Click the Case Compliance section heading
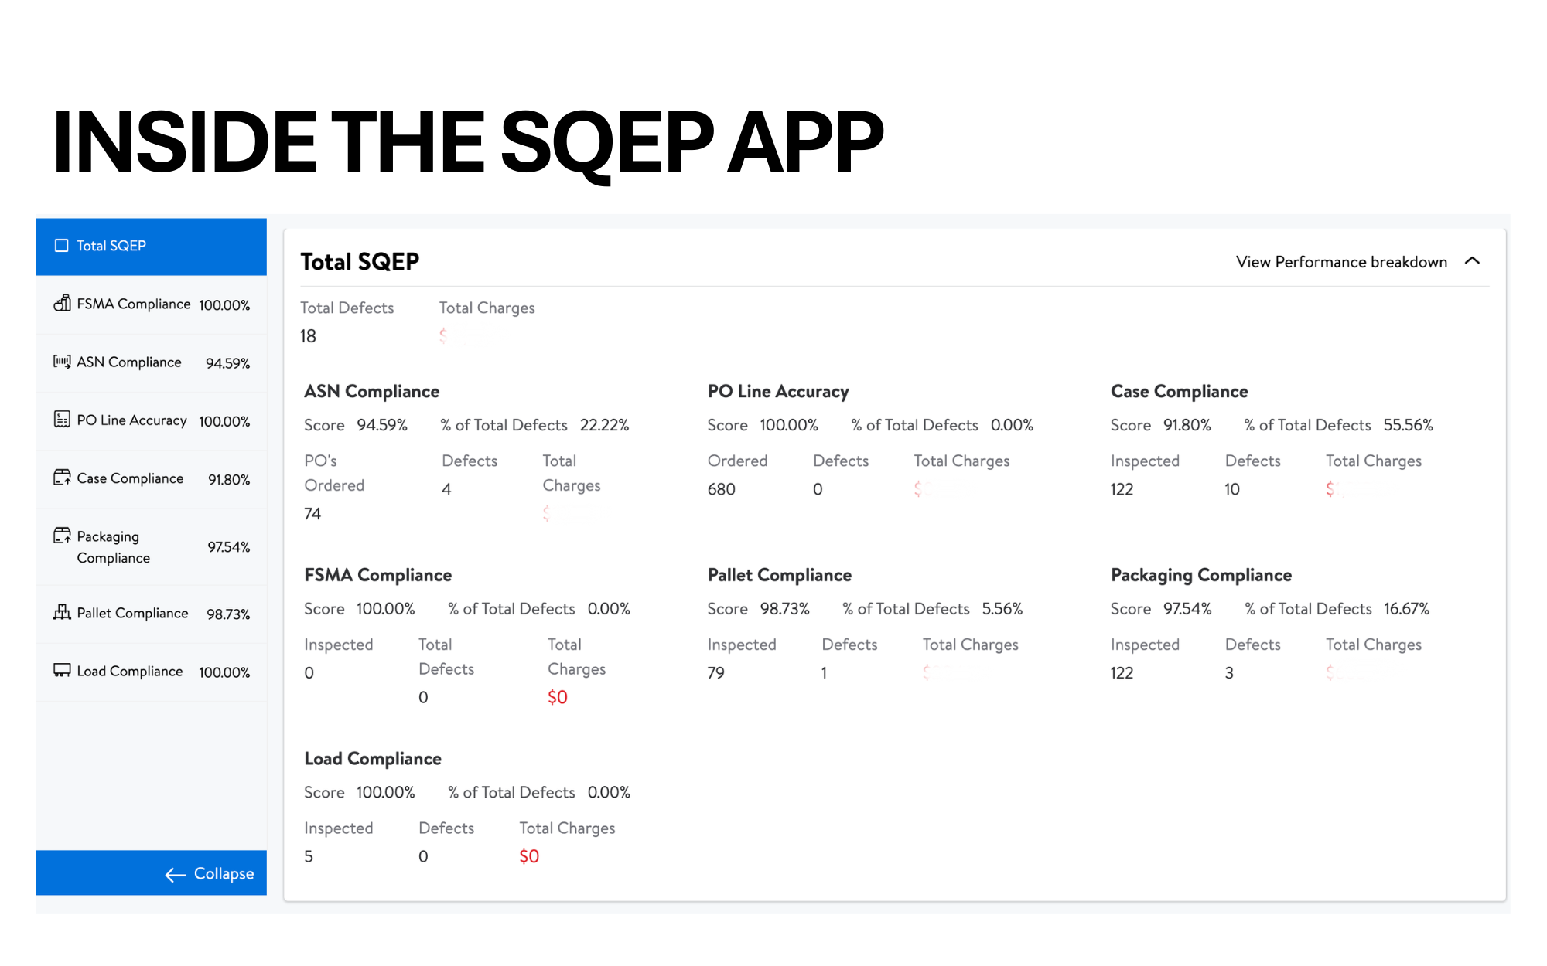Viewport: 1547px width, 966px height. pos(1179,392)
